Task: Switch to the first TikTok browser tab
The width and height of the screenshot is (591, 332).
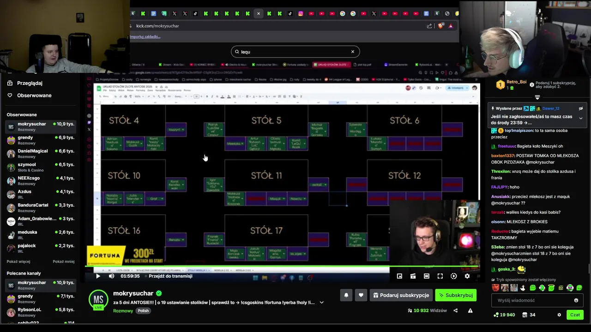Action: tap(195, 14)
